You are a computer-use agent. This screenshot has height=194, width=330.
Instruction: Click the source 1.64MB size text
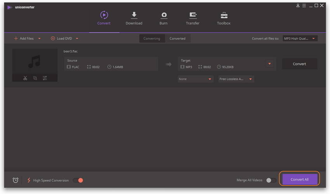pos(118,67)
